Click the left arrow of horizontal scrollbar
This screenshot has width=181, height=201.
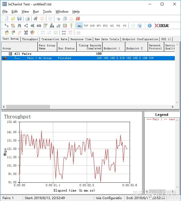click(4, 107)
